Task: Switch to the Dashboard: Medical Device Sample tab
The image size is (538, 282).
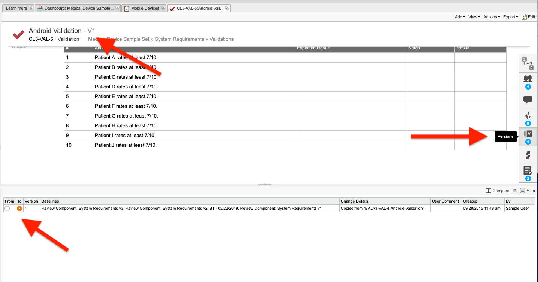Action: click(79, 8)
